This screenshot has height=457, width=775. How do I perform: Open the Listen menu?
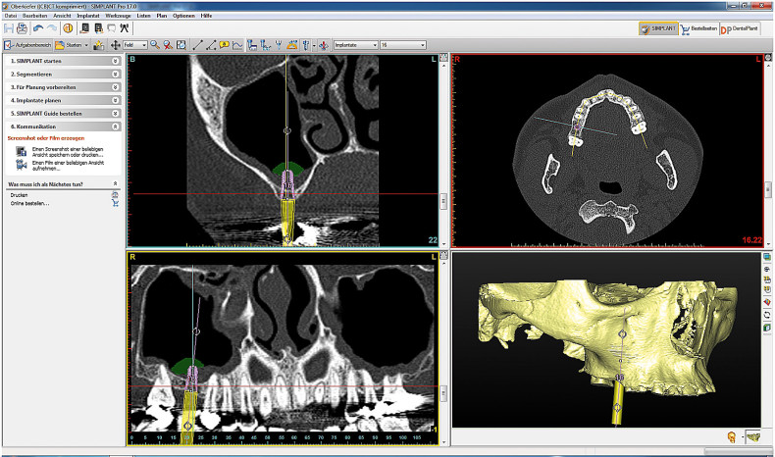point(143,16)
